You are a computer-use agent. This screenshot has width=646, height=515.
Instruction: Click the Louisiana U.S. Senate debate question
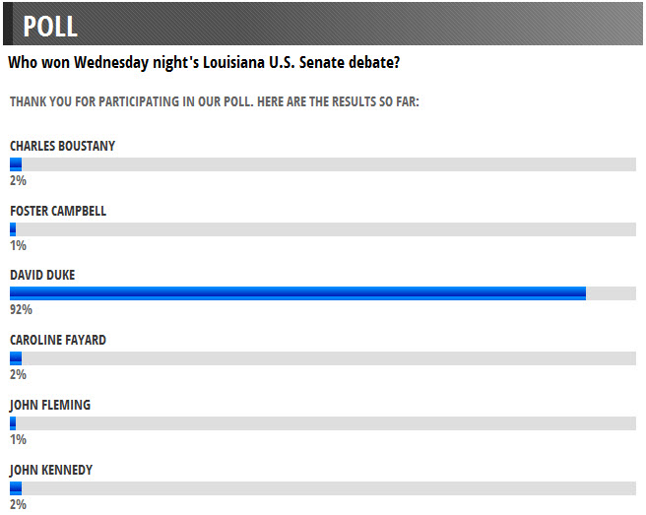click(204, 63)
